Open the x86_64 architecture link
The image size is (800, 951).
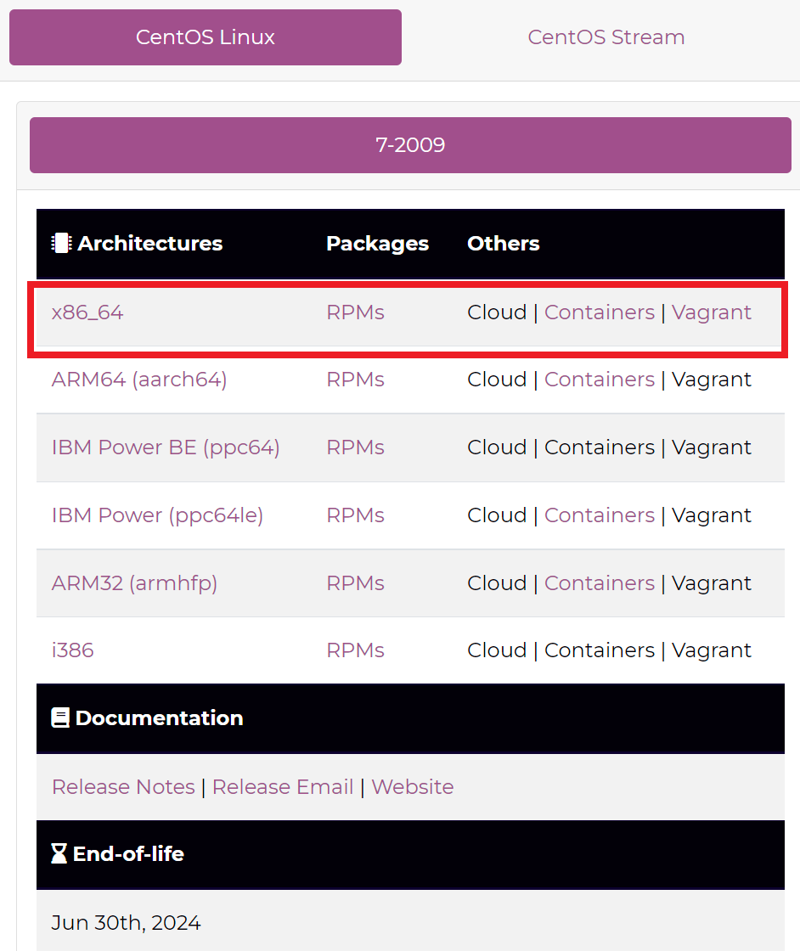[87, 313]
